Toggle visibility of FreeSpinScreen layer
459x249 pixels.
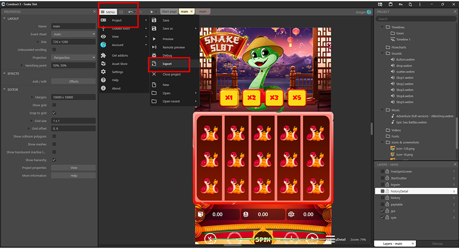[x=382, y=172]
